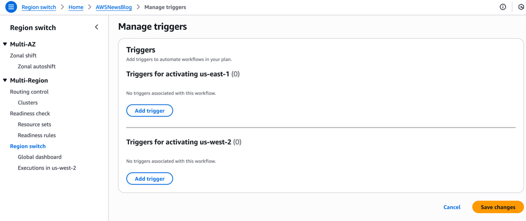Add trigger for activating us-west-2

150,179
